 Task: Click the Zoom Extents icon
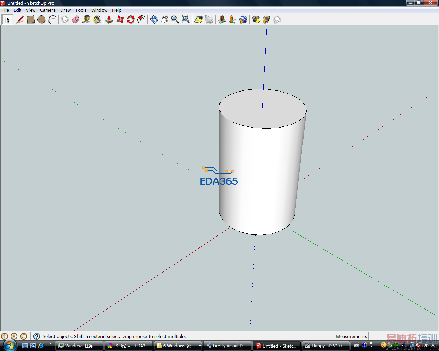point(186,20)
